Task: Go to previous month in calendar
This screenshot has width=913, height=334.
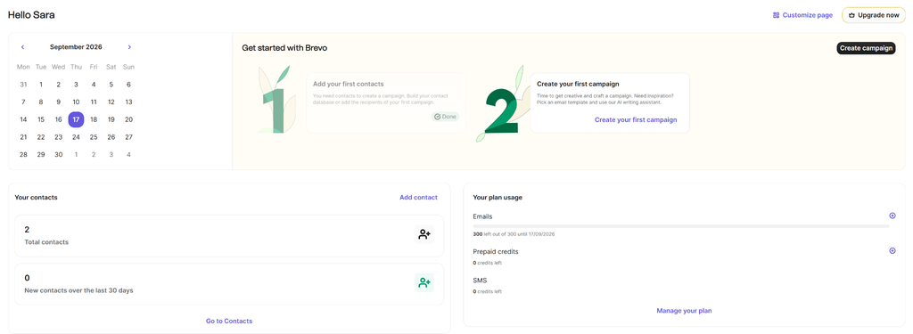Action: (x=22, y=47)
